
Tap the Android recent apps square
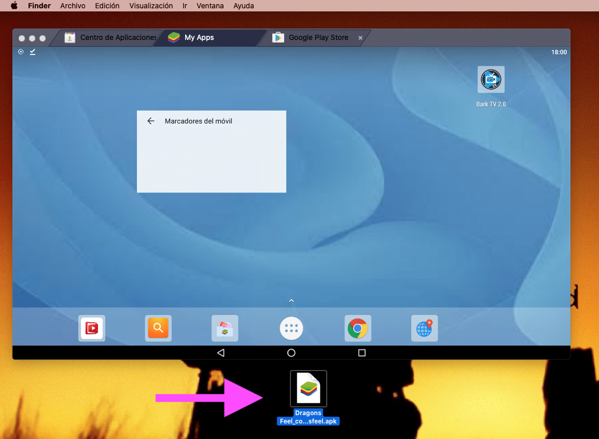tap(362, 353)
